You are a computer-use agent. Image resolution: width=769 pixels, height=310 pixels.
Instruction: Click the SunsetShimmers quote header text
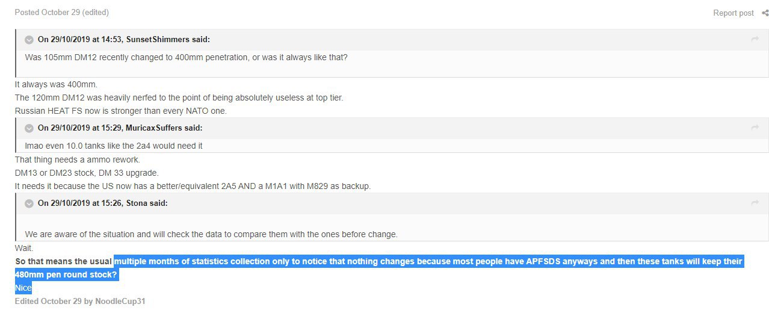pos(123,40)
